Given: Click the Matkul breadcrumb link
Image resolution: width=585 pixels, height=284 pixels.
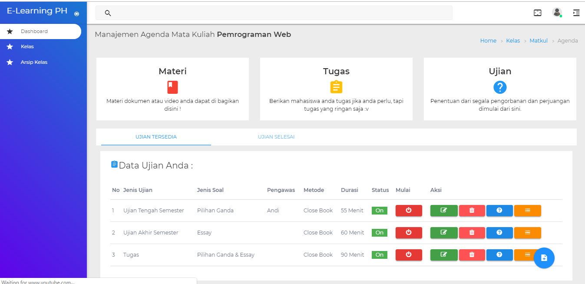Looking at the screenshot, I should tap(538, 41).
